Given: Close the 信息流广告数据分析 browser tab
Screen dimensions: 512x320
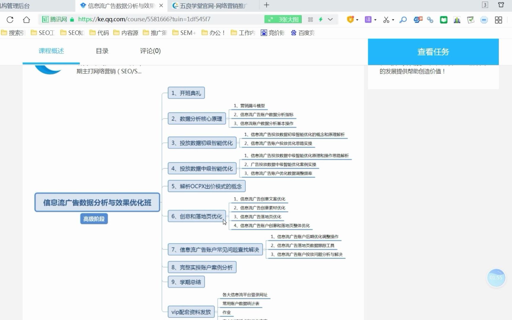Looking at the screenshot, I should click(x=161, y=5).
